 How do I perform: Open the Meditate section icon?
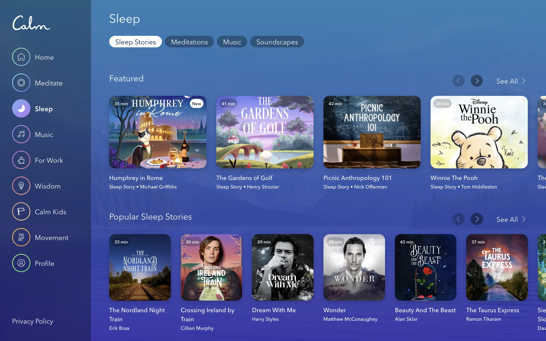coord(21,83)
